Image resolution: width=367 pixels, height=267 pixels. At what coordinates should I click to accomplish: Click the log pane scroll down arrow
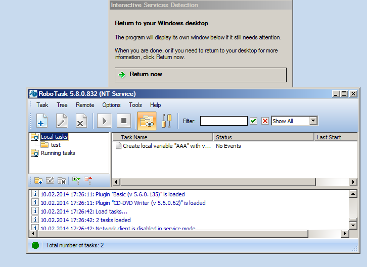pyautogui.click(x=353, y=226)
